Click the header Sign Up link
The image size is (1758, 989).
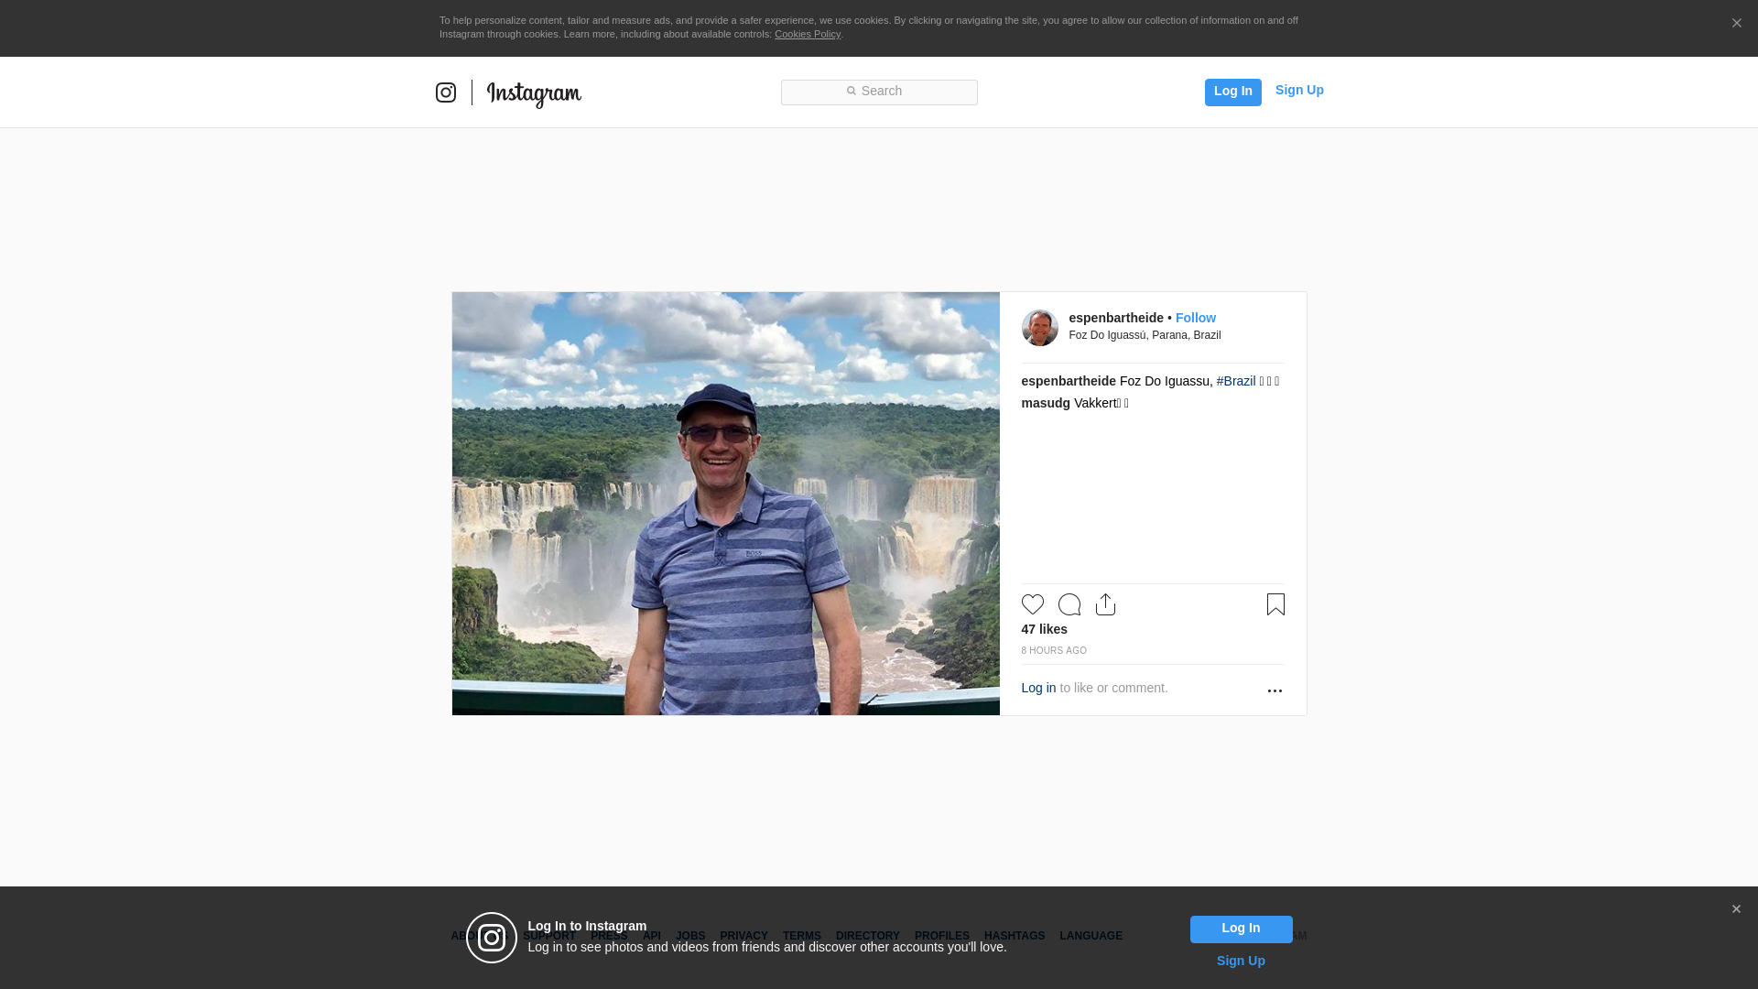[x=1298, y=90]
